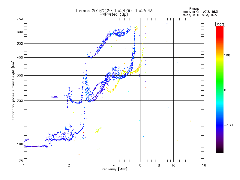Click y-axis tick label '75'

click(21, 161)
